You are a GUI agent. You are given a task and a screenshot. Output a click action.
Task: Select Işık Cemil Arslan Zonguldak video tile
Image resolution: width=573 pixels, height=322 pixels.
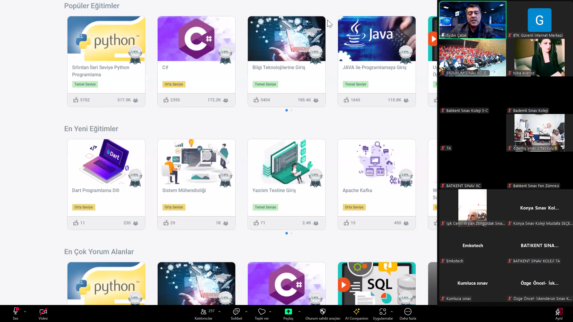click(x=473, y=208)
